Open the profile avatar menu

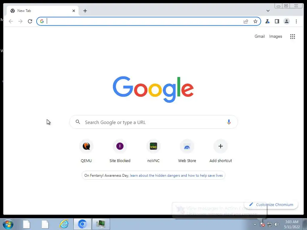pos(286,21)
